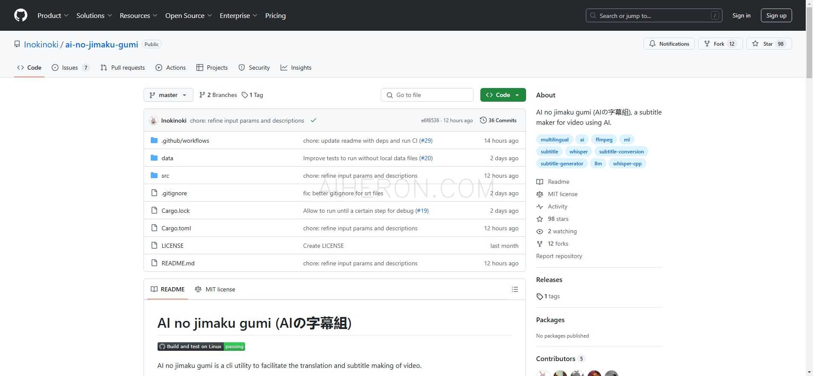Click Inokinoki's avatar in commit row
The height and width of the screenshot is (376, 813).
point(154,120)
